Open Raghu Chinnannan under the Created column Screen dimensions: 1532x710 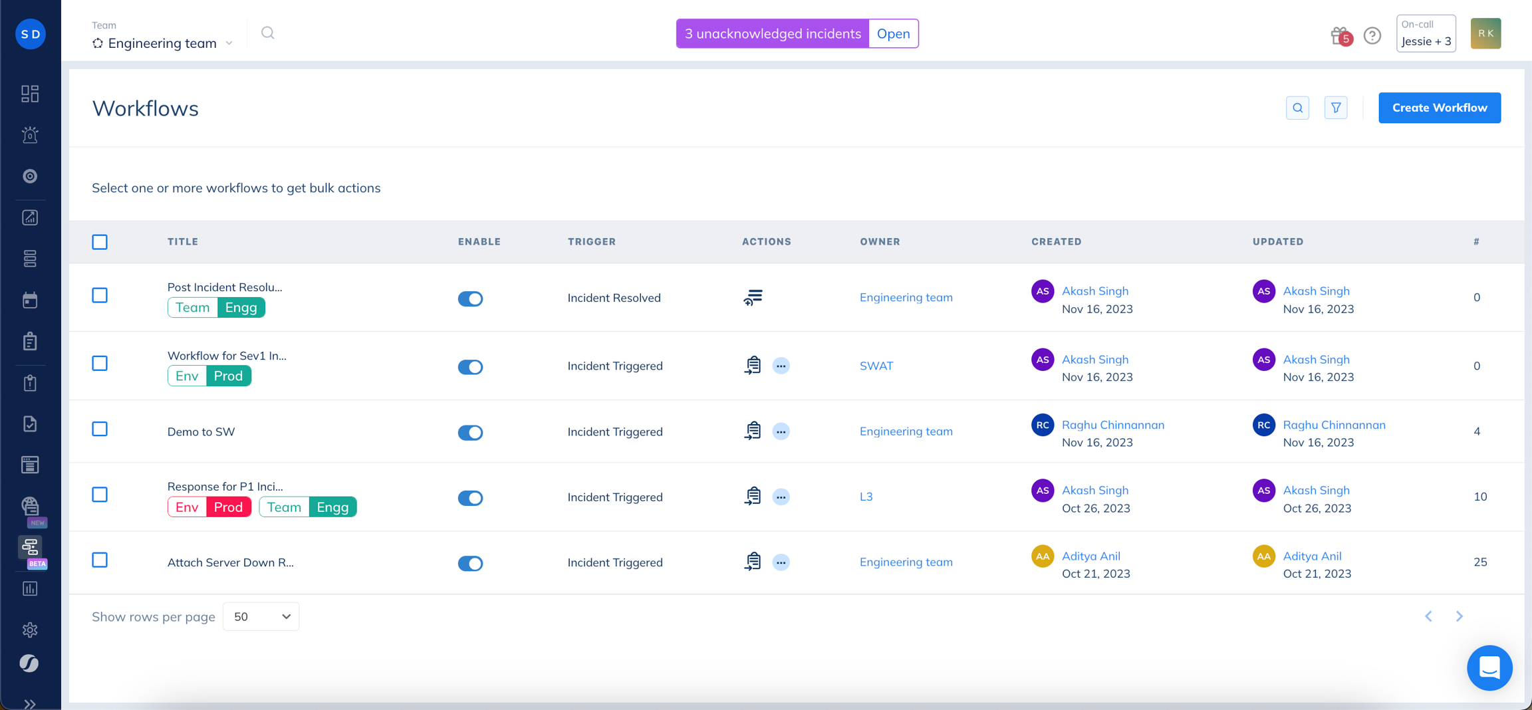coord(1113,424)
